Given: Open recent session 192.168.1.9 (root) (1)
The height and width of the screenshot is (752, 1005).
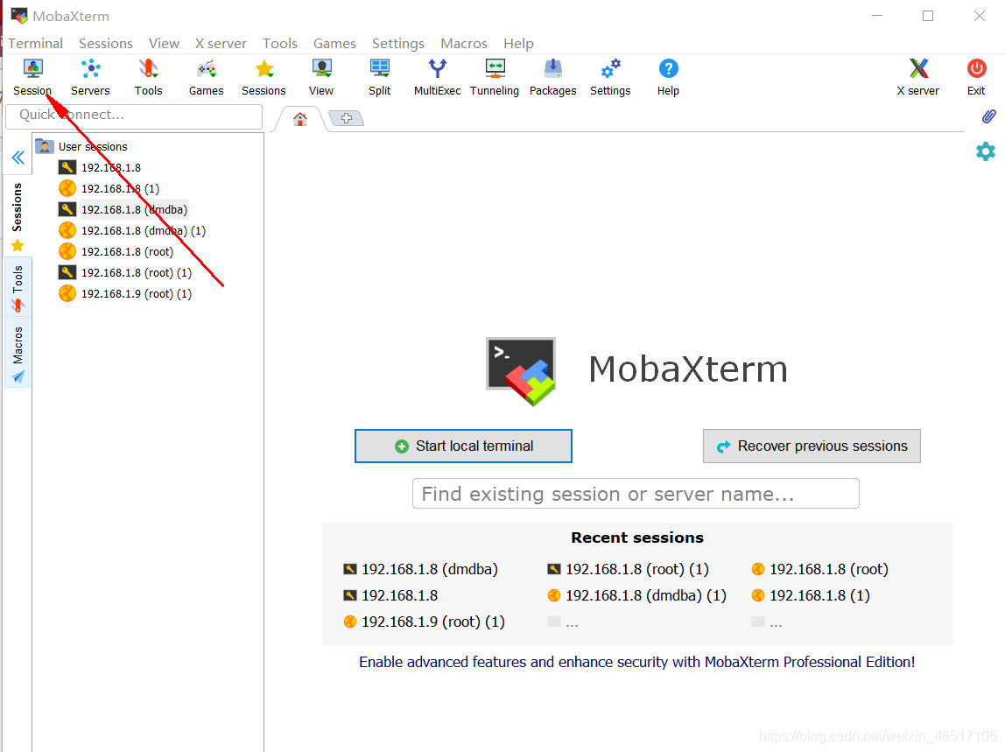Looking at the screenshot, I should tap(425, 622).
